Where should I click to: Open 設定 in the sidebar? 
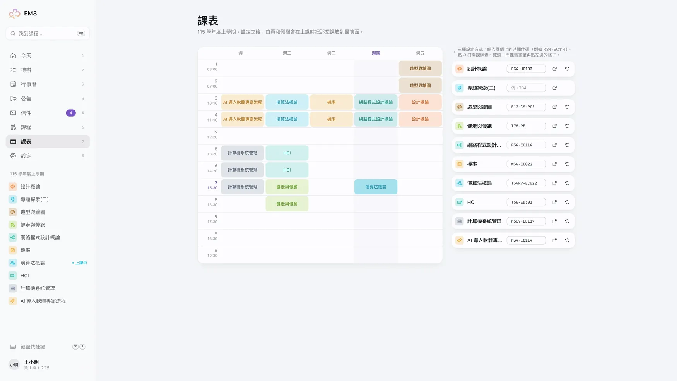tap(48, 156)
